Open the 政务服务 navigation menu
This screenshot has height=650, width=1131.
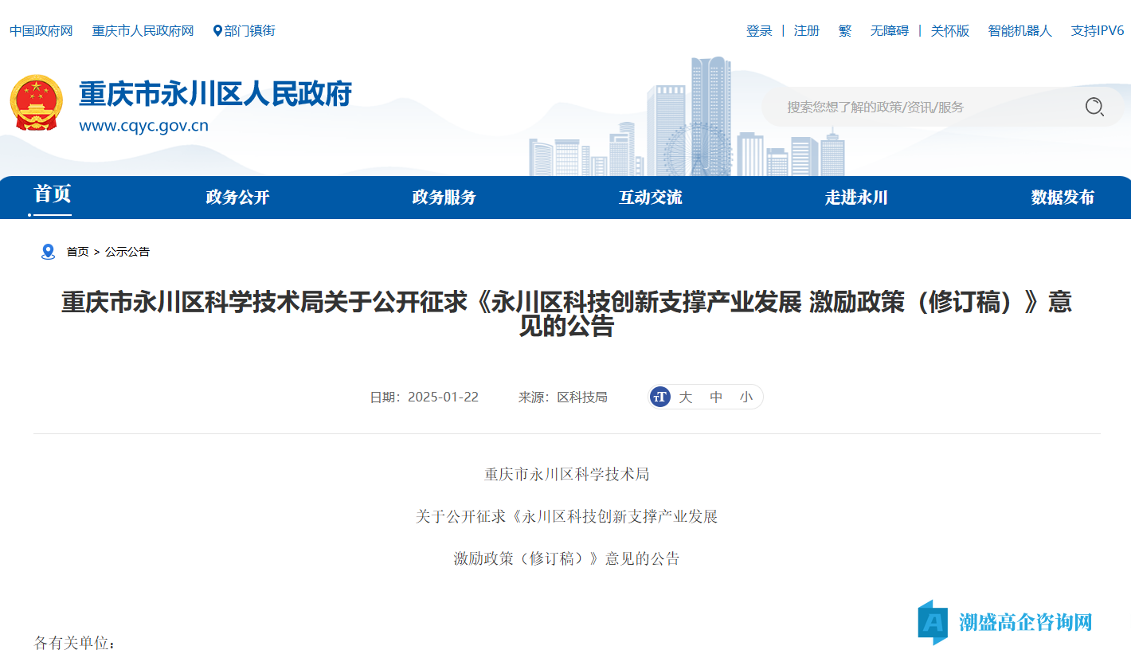tap(444, 198)
